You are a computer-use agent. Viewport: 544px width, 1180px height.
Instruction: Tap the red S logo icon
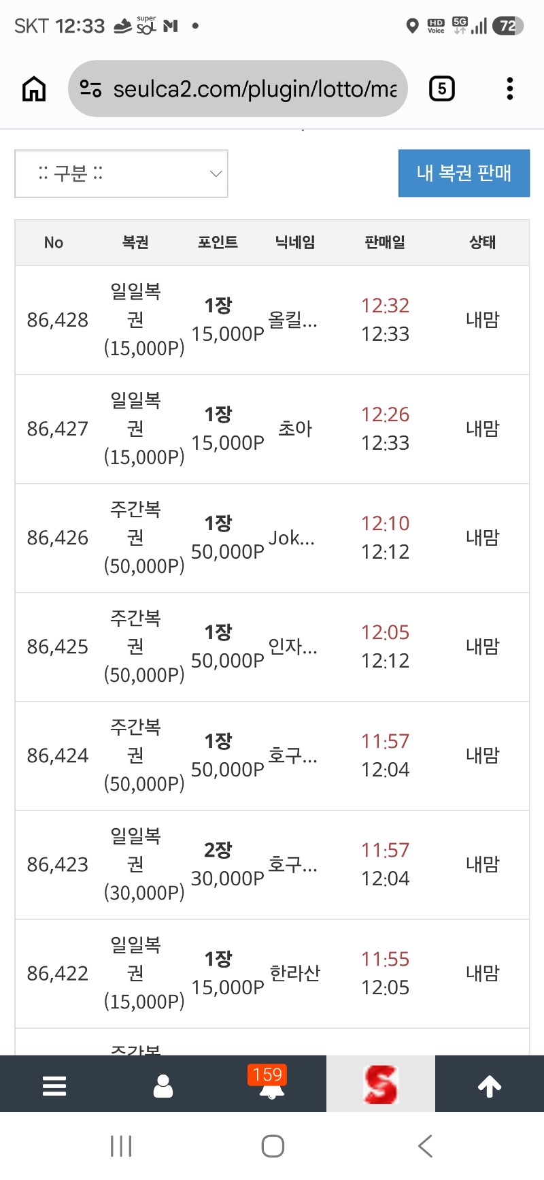tap(381, 1084)
